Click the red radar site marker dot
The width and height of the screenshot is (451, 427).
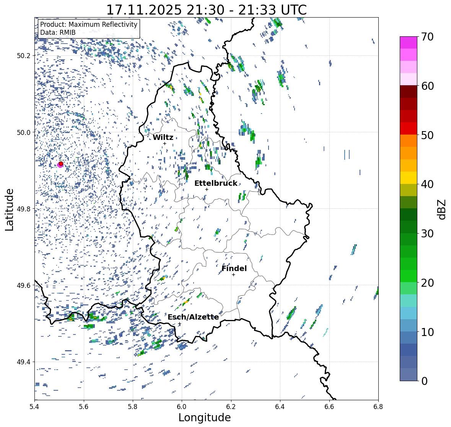(x=61, y=164)
